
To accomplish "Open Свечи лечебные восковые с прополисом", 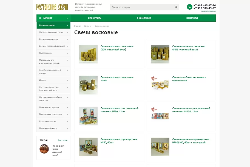I will pos(189,79).
